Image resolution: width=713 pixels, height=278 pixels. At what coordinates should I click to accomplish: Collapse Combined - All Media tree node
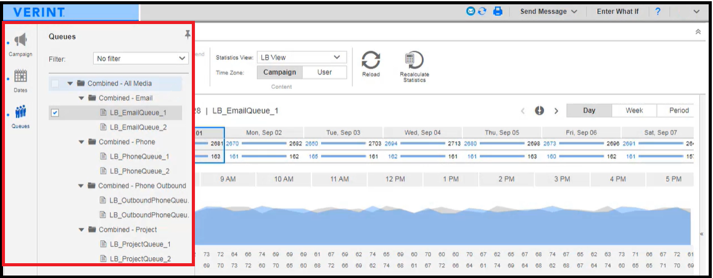70,84
